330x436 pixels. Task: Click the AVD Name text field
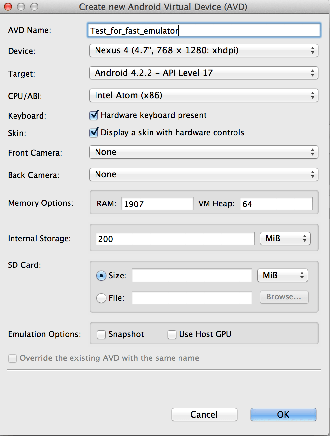[204, 30]
